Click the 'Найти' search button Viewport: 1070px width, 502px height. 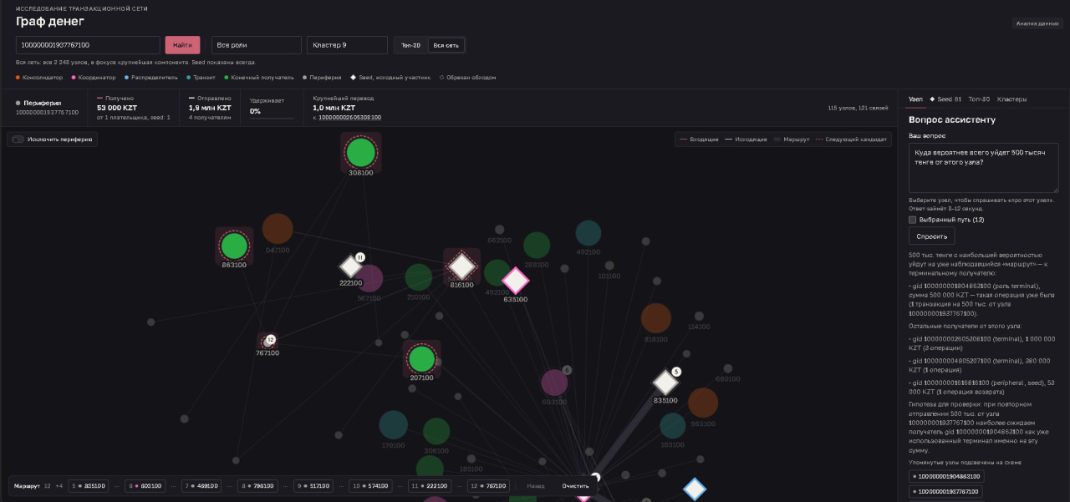click(183, 45)
